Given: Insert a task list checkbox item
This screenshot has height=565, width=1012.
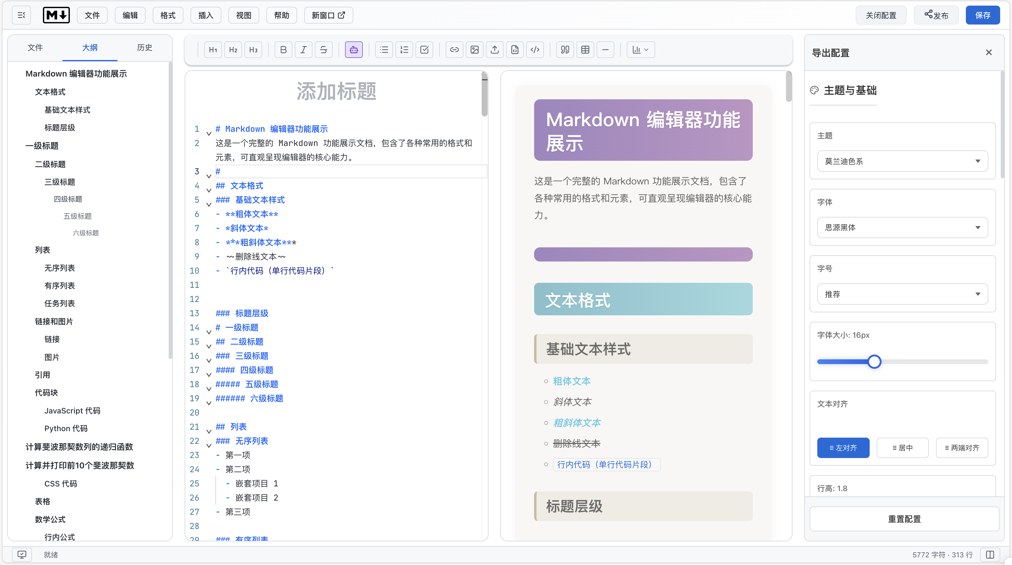Looking at the screenshot, I should (x=424, y=50).
